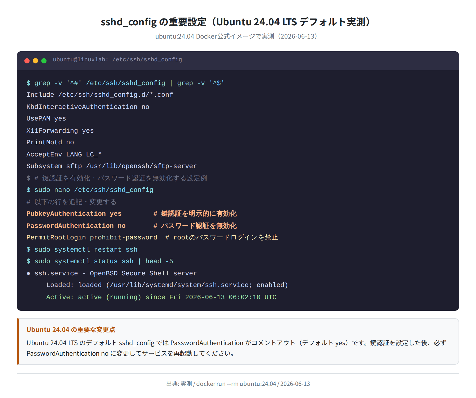Click the green maximize dot in terminal

(x=44, y=61)
